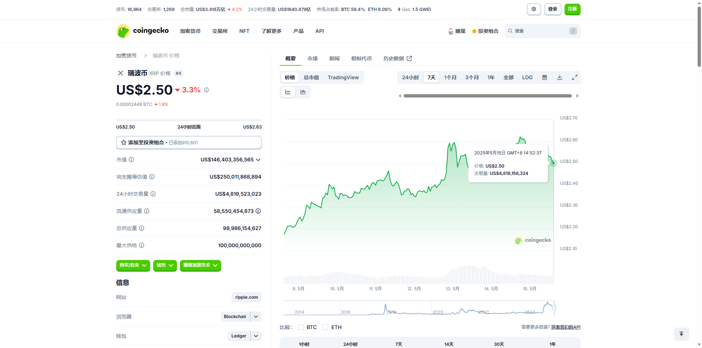The height and width of the screenshot is (348, 702).
Task: Click info icon beside 完全摊薄估值
Action: (x=152, y=177)
